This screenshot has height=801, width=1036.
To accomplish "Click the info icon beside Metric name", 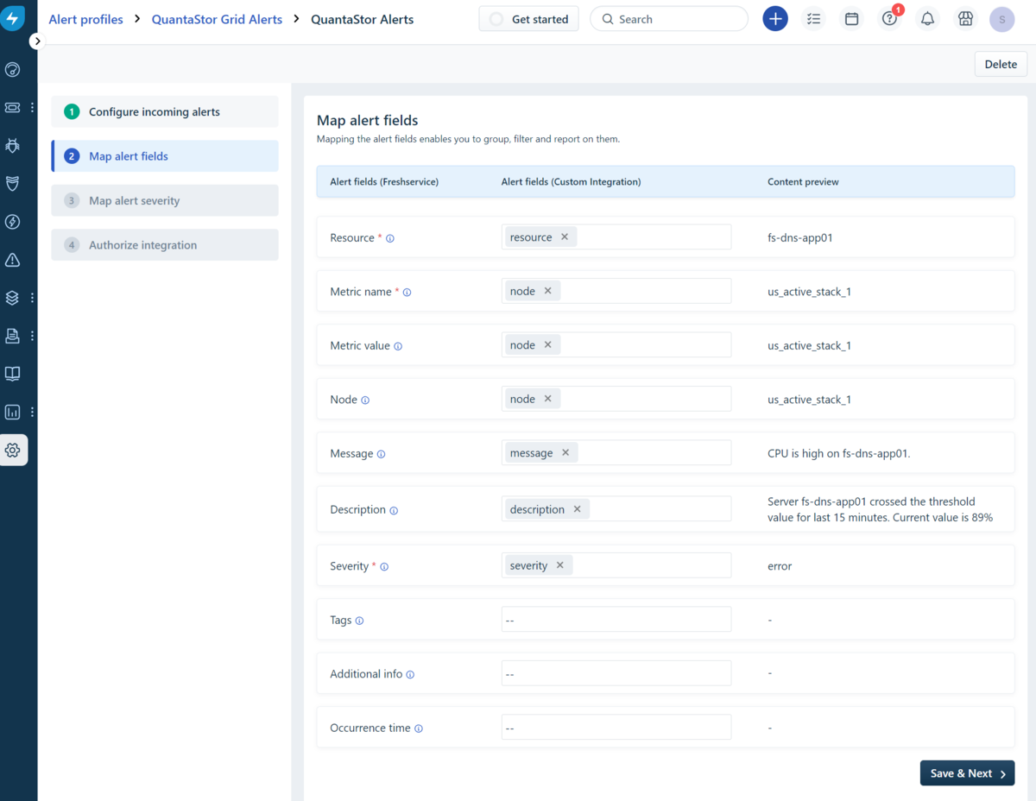I will click(x=407, y=293).
